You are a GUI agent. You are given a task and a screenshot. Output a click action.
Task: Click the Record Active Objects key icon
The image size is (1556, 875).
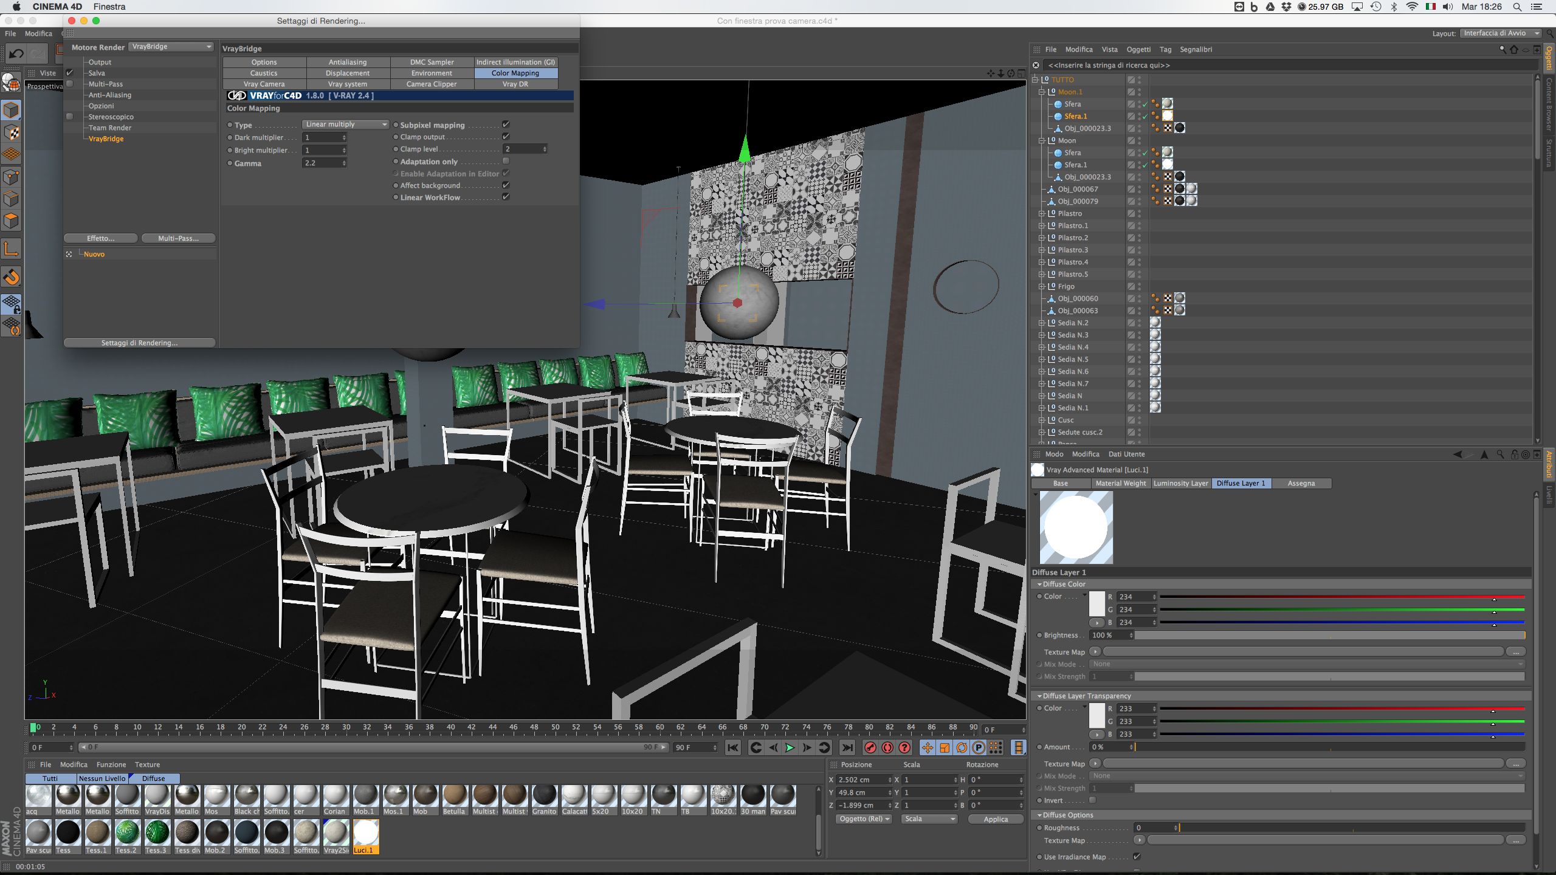870,747
